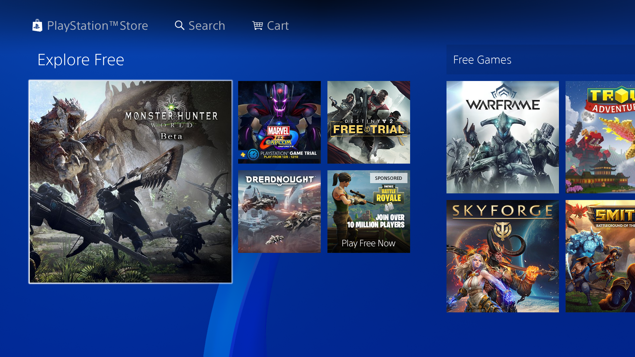Select the Skyforge game tile
The width and height of the screenshot is (635, 357).
(x=503, y=256)
